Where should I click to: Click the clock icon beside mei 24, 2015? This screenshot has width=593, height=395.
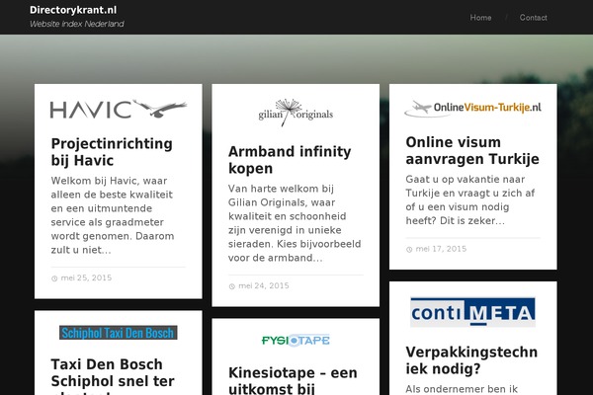click(x=232, y=286)
